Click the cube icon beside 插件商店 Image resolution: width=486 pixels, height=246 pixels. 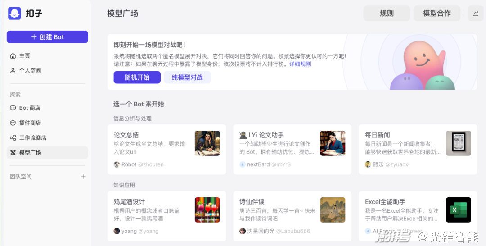coord(13,123)
